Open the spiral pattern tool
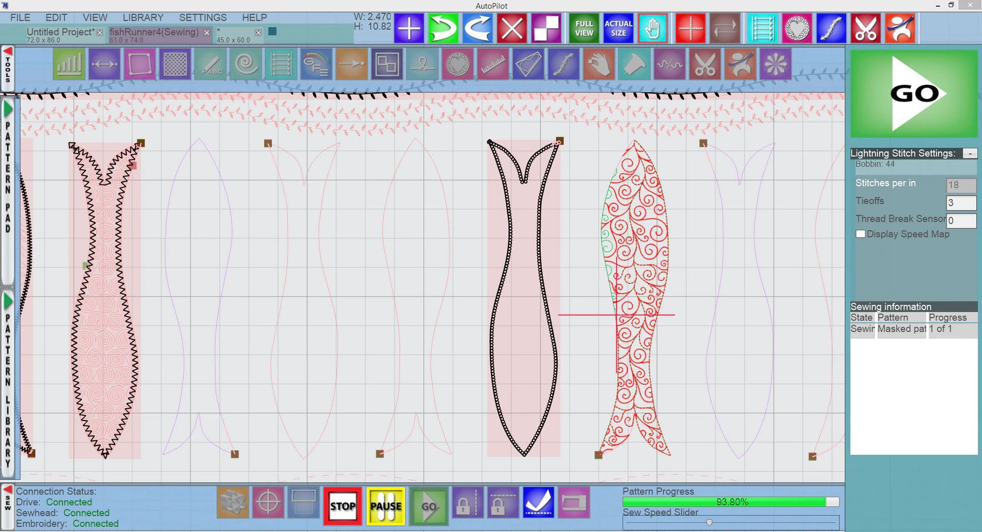982x532 pixels. point(245,64)
